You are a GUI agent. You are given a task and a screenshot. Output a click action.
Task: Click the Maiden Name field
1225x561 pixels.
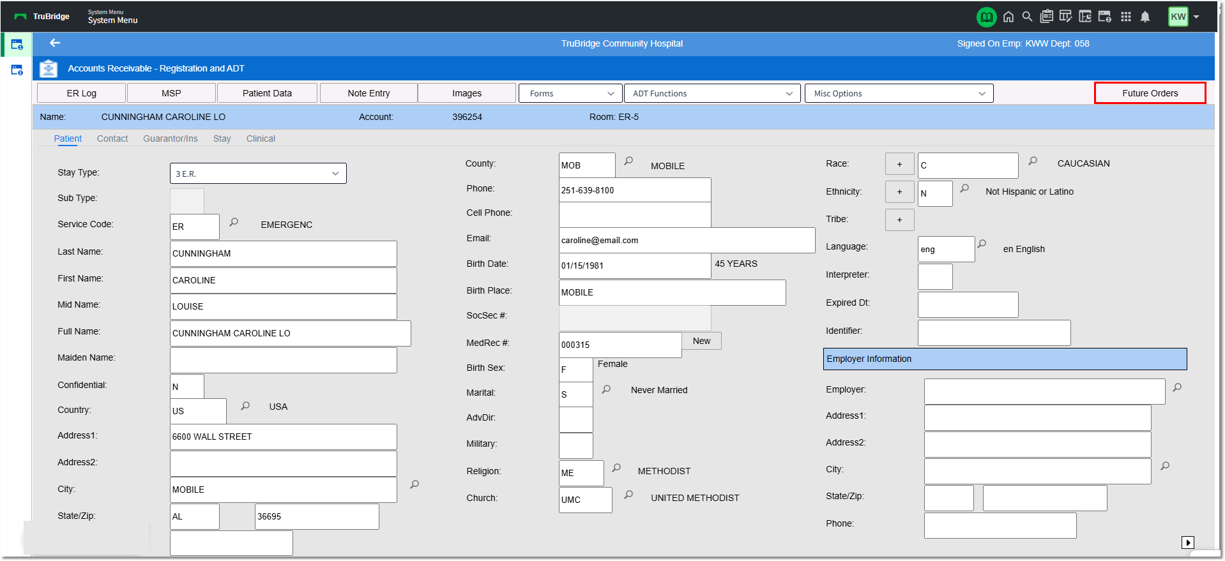pos(284,360)
